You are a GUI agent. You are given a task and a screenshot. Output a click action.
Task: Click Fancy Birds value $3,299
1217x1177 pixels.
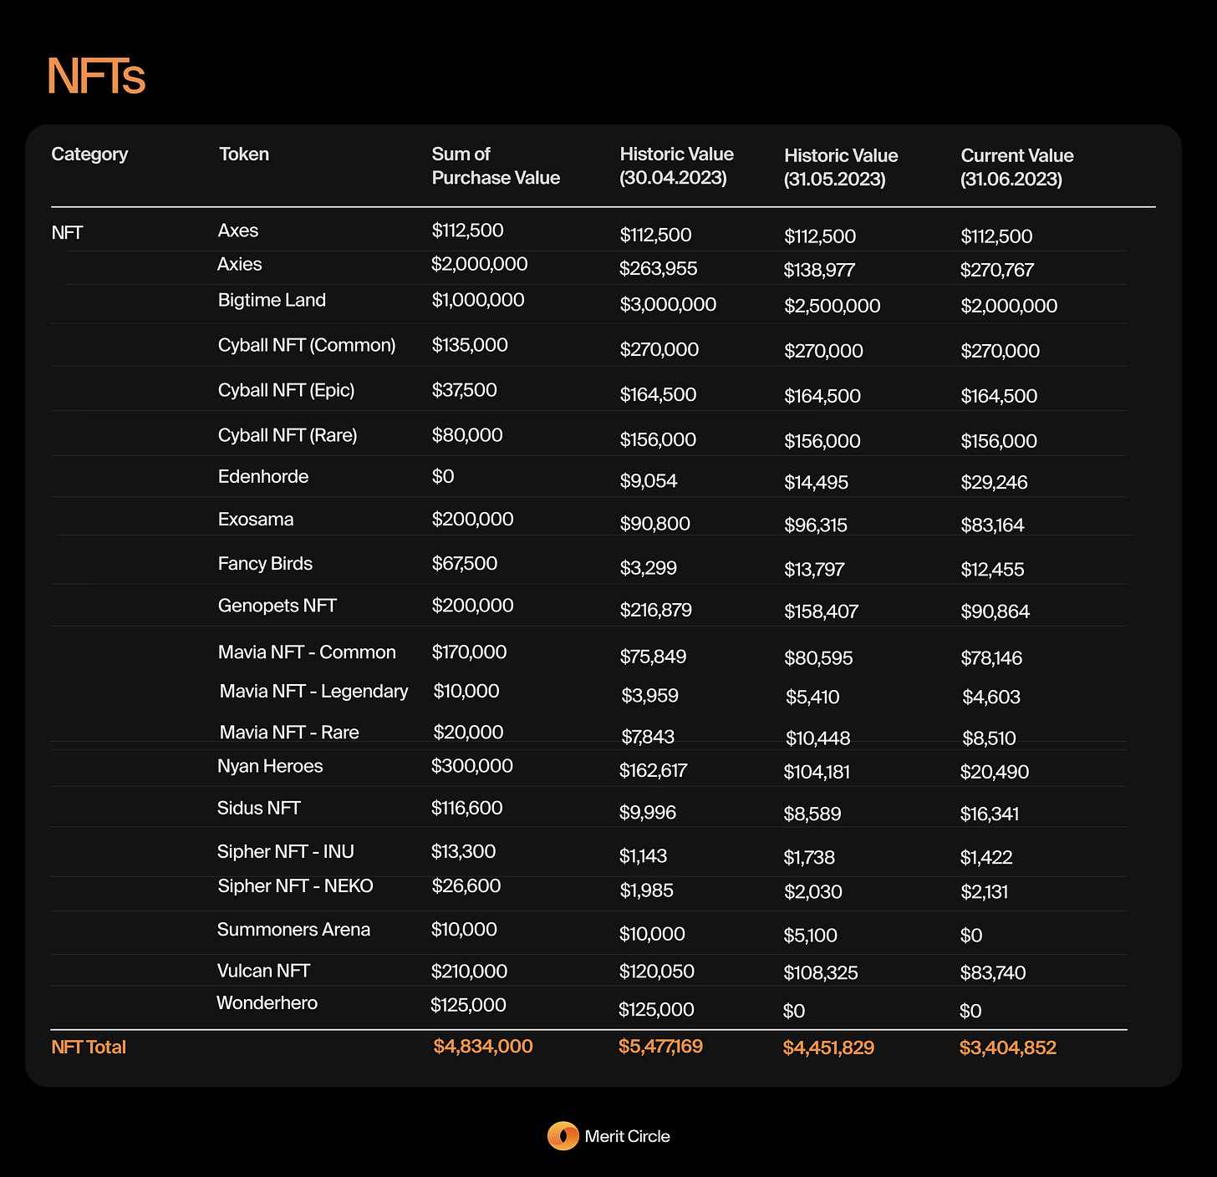tap(648, 568)
